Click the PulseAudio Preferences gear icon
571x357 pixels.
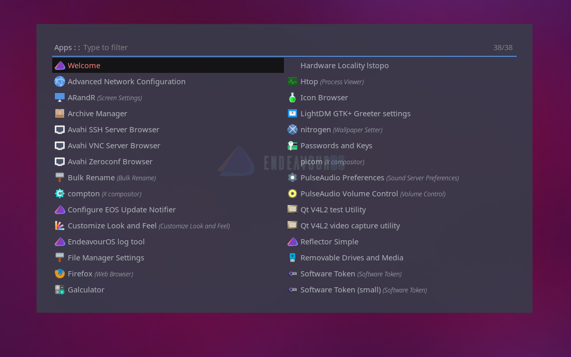(292, 178)
